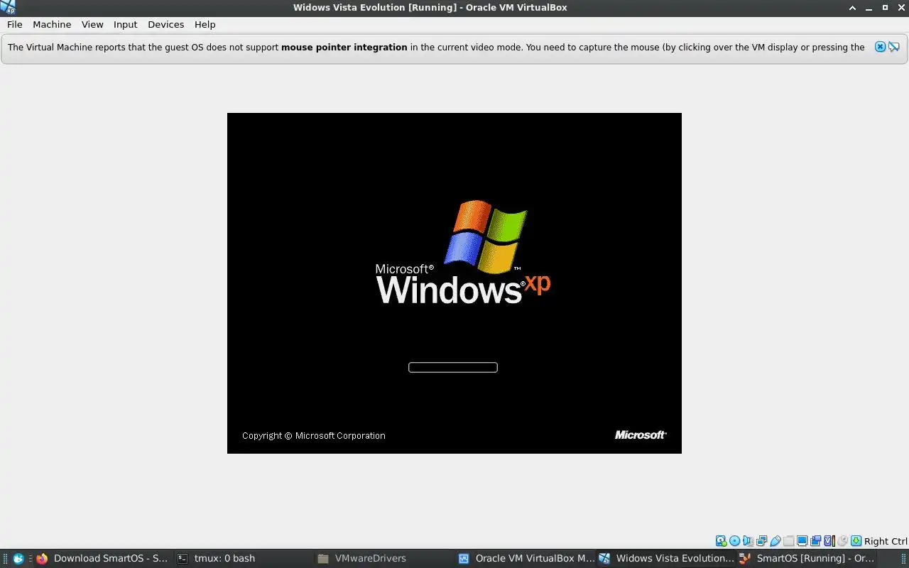909x568 pixels.
Task: Shade the window using the up arrow button
Action: click(853, 7)
